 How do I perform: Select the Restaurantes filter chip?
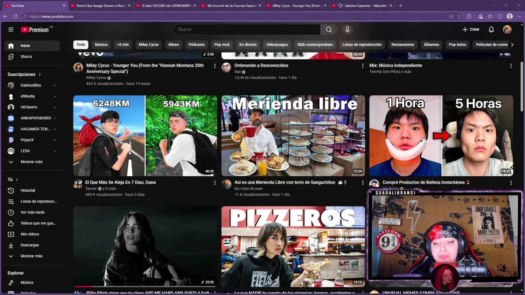coord(403,45)
